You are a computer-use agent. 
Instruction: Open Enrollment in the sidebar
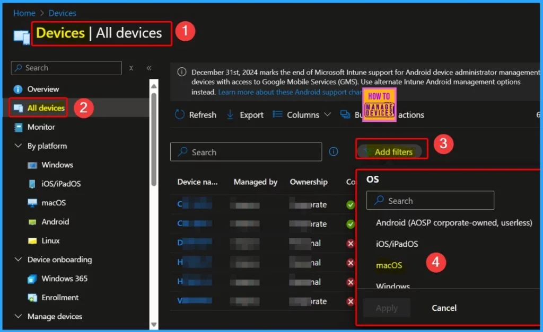tap(60, 298)
